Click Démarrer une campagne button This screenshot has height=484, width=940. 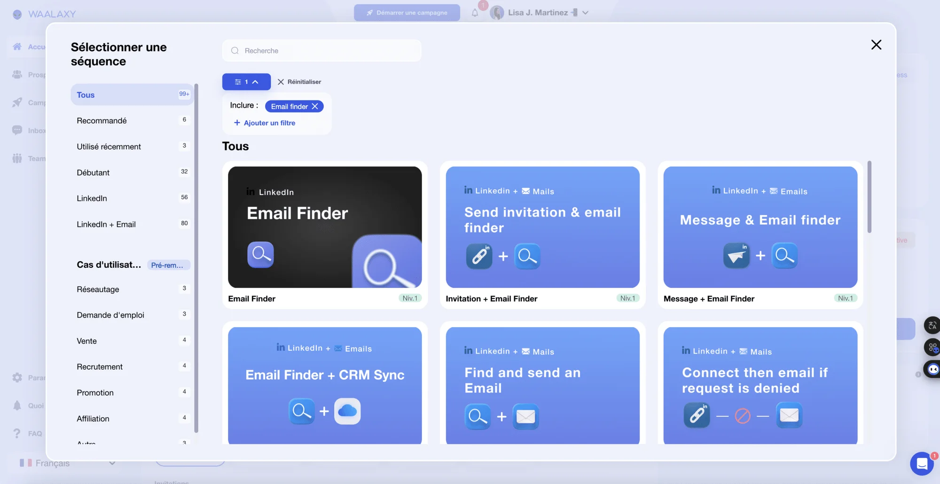[x=407, y=13]
